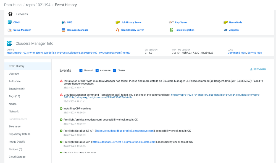Screen dimensions: 276x163
Task: Go to Data Hubs breadcrumb
Action: click(13, 5)
